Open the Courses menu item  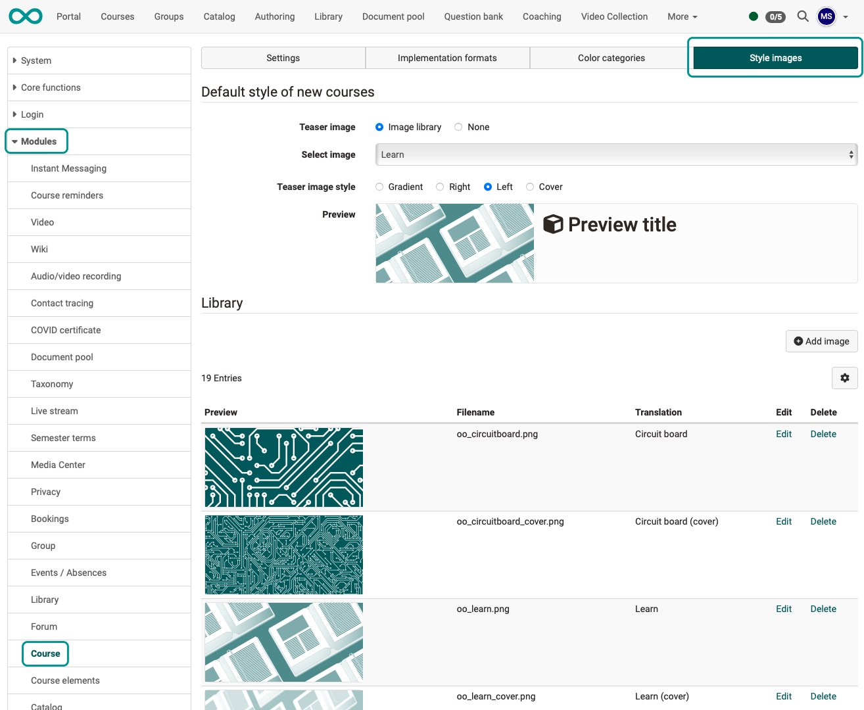click(x=117, y=16)
